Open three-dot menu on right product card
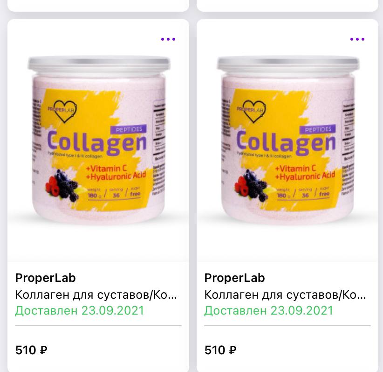The width and height of the screenshot is (383, 372). click(357, 39)
